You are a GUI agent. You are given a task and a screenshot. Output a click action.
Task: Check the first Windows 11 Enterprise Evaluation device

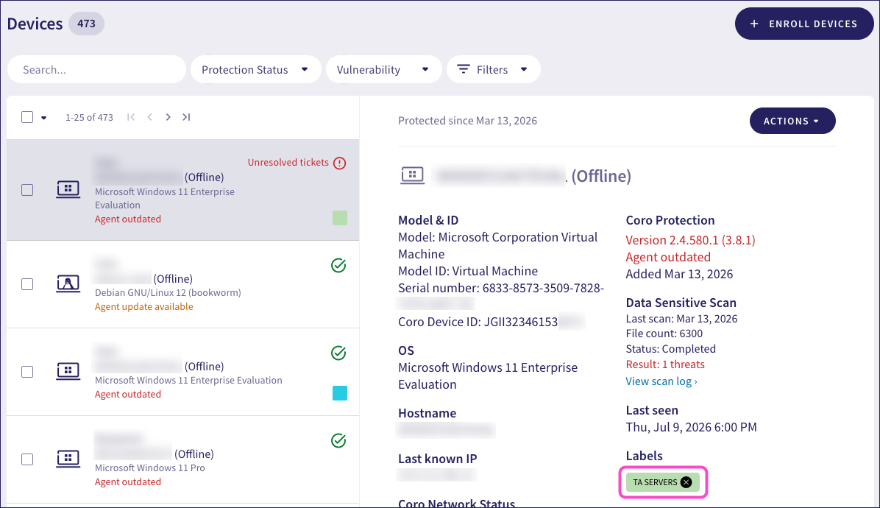[27, 190]
